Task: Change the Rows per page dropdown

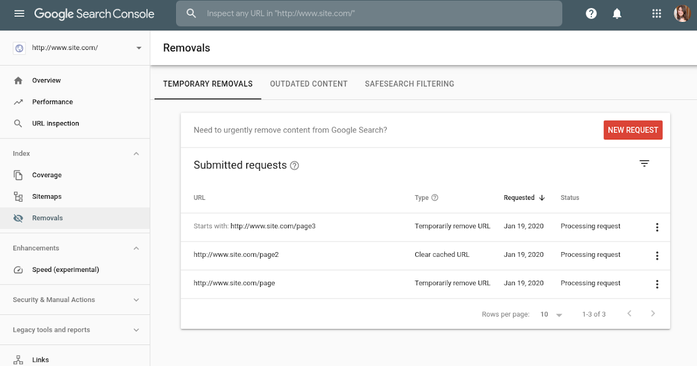Action: pos(551,314)
